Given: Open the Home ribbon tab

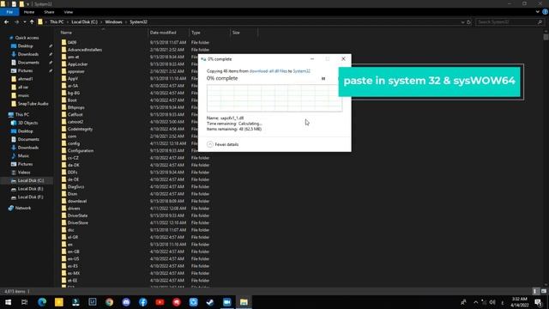Looking at the screenshot, I should tap(29, 12).
